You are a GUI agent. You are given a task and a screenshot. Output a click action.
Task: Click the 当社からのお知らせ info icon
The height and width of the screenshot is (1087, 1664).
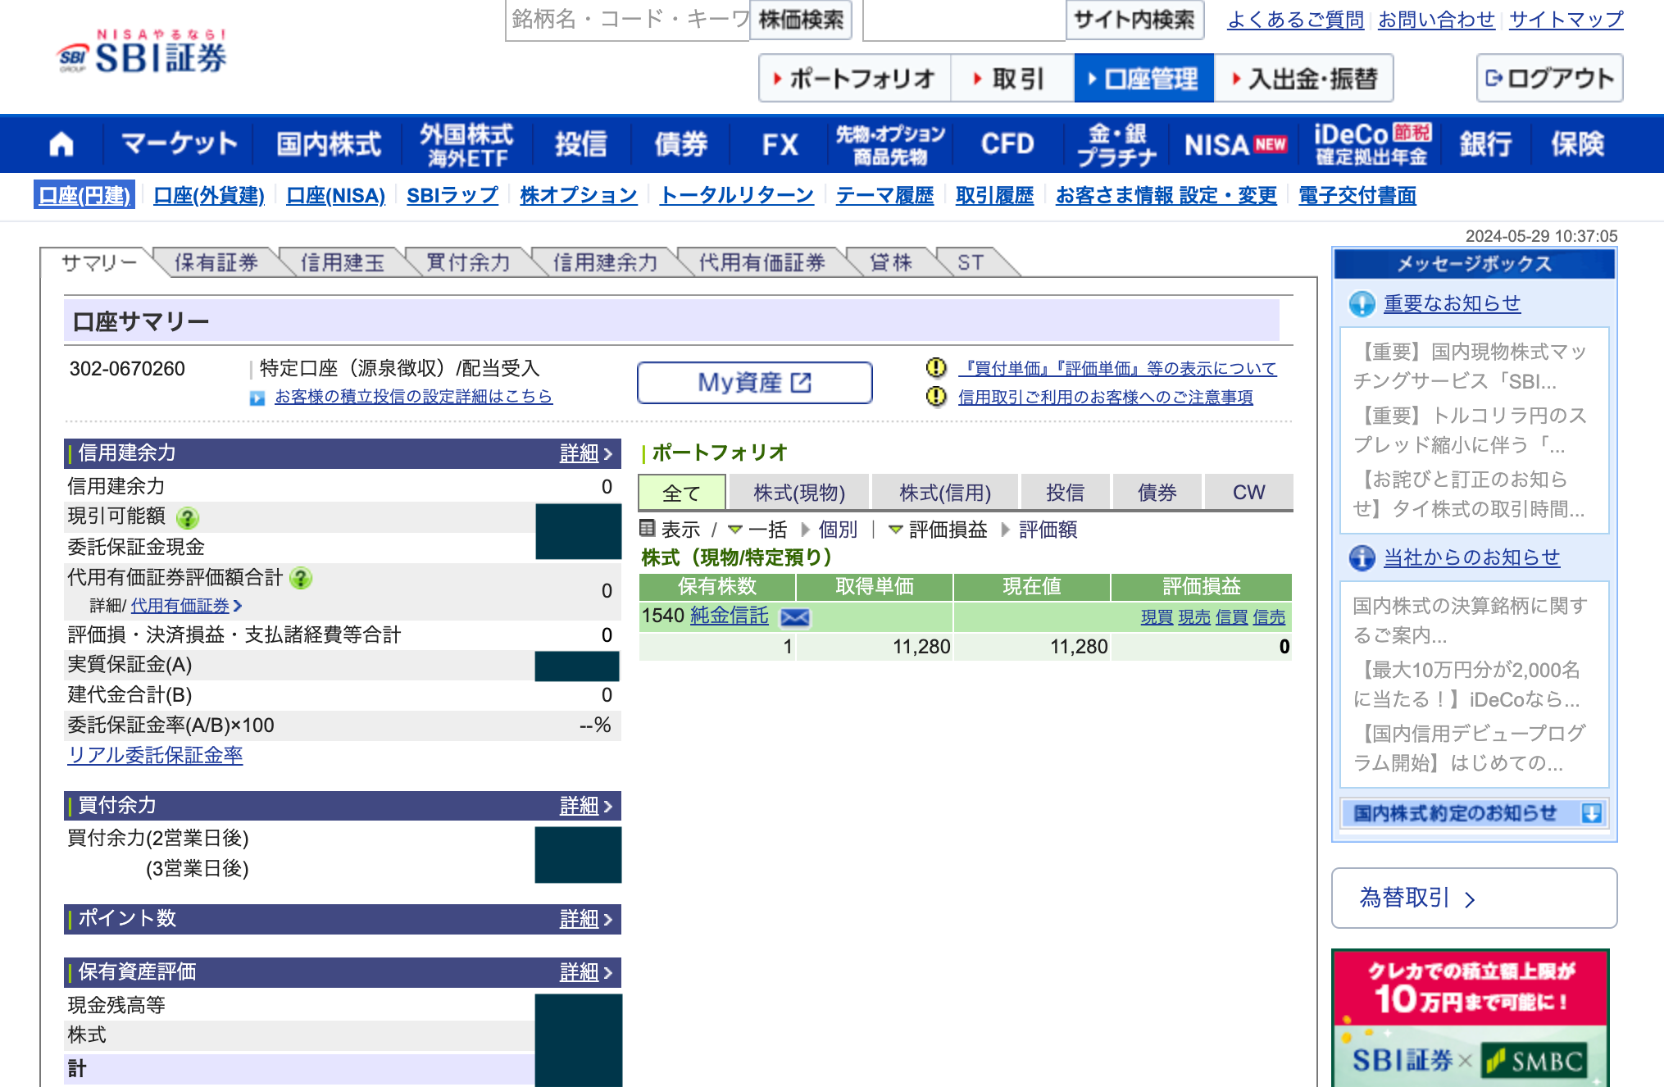click(x=1362, y=558)
